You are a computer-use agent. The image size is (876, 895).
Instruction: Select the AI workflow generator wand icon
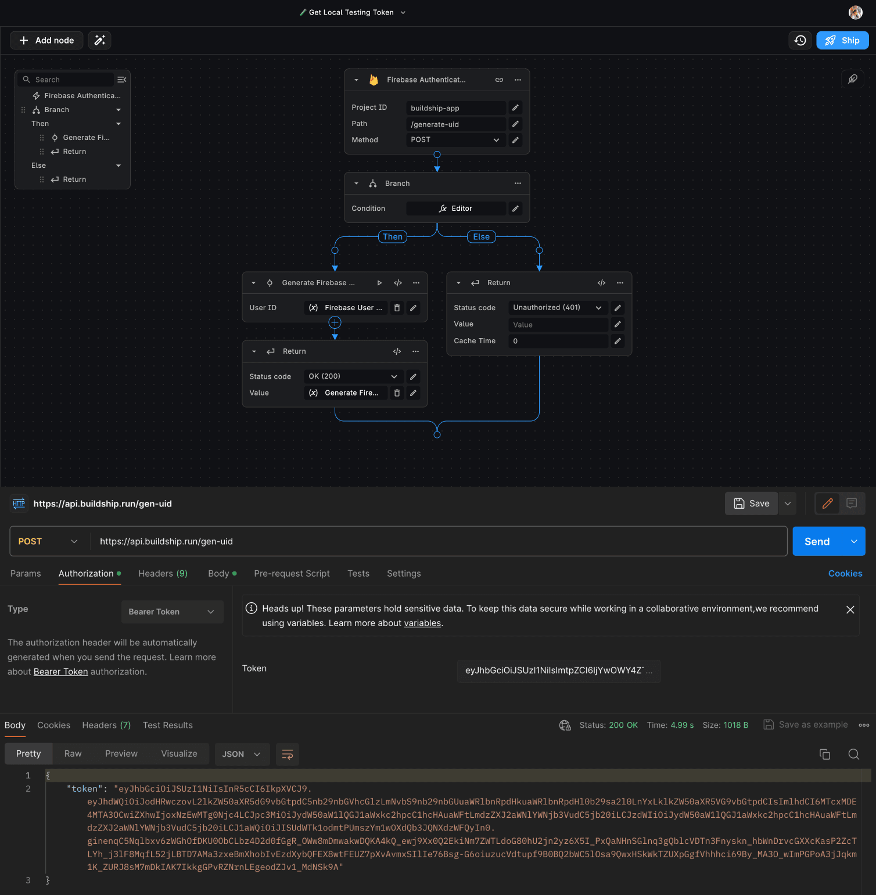point(99,40)
